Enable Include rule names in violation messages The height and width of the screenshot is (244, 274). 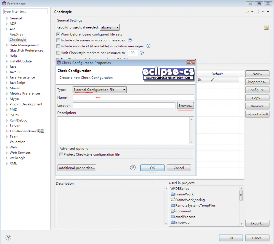[58, 40]
